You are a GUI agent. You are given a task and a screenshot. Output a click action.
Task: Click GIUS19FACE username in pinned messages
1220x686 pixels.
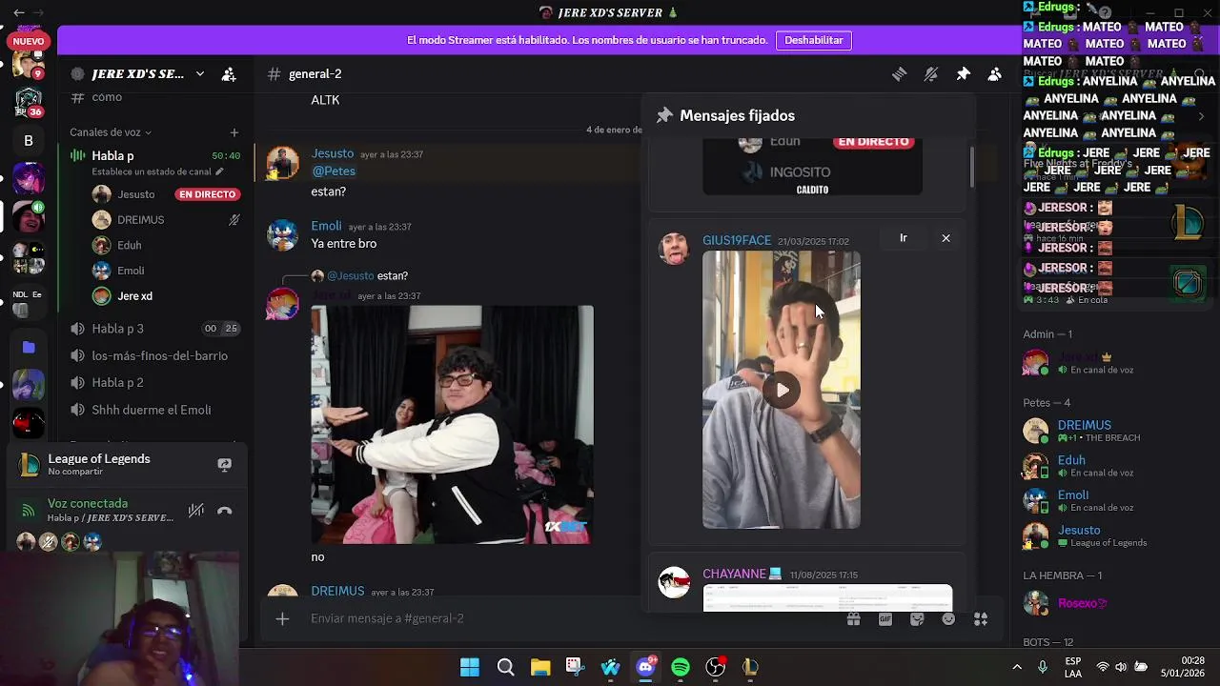737,241
